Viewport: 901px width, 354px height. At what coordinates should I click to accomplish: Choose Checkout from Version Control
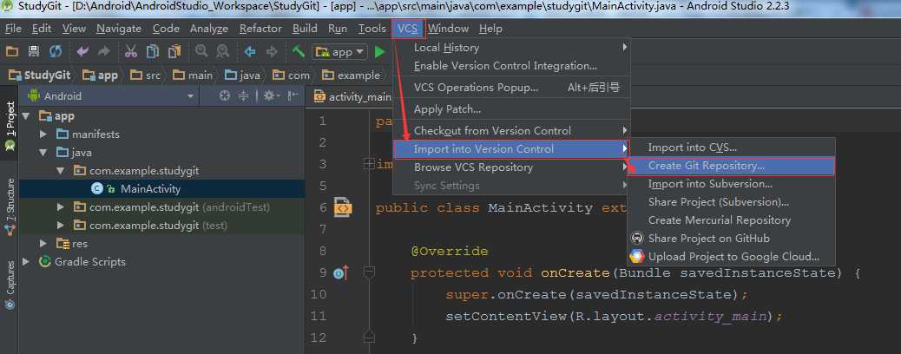coord(511,130)
